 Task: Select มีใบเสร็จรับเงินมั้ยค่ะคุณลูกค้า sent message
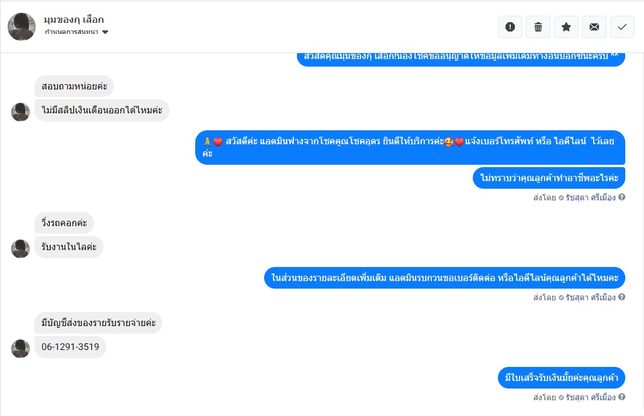(562, 378)
